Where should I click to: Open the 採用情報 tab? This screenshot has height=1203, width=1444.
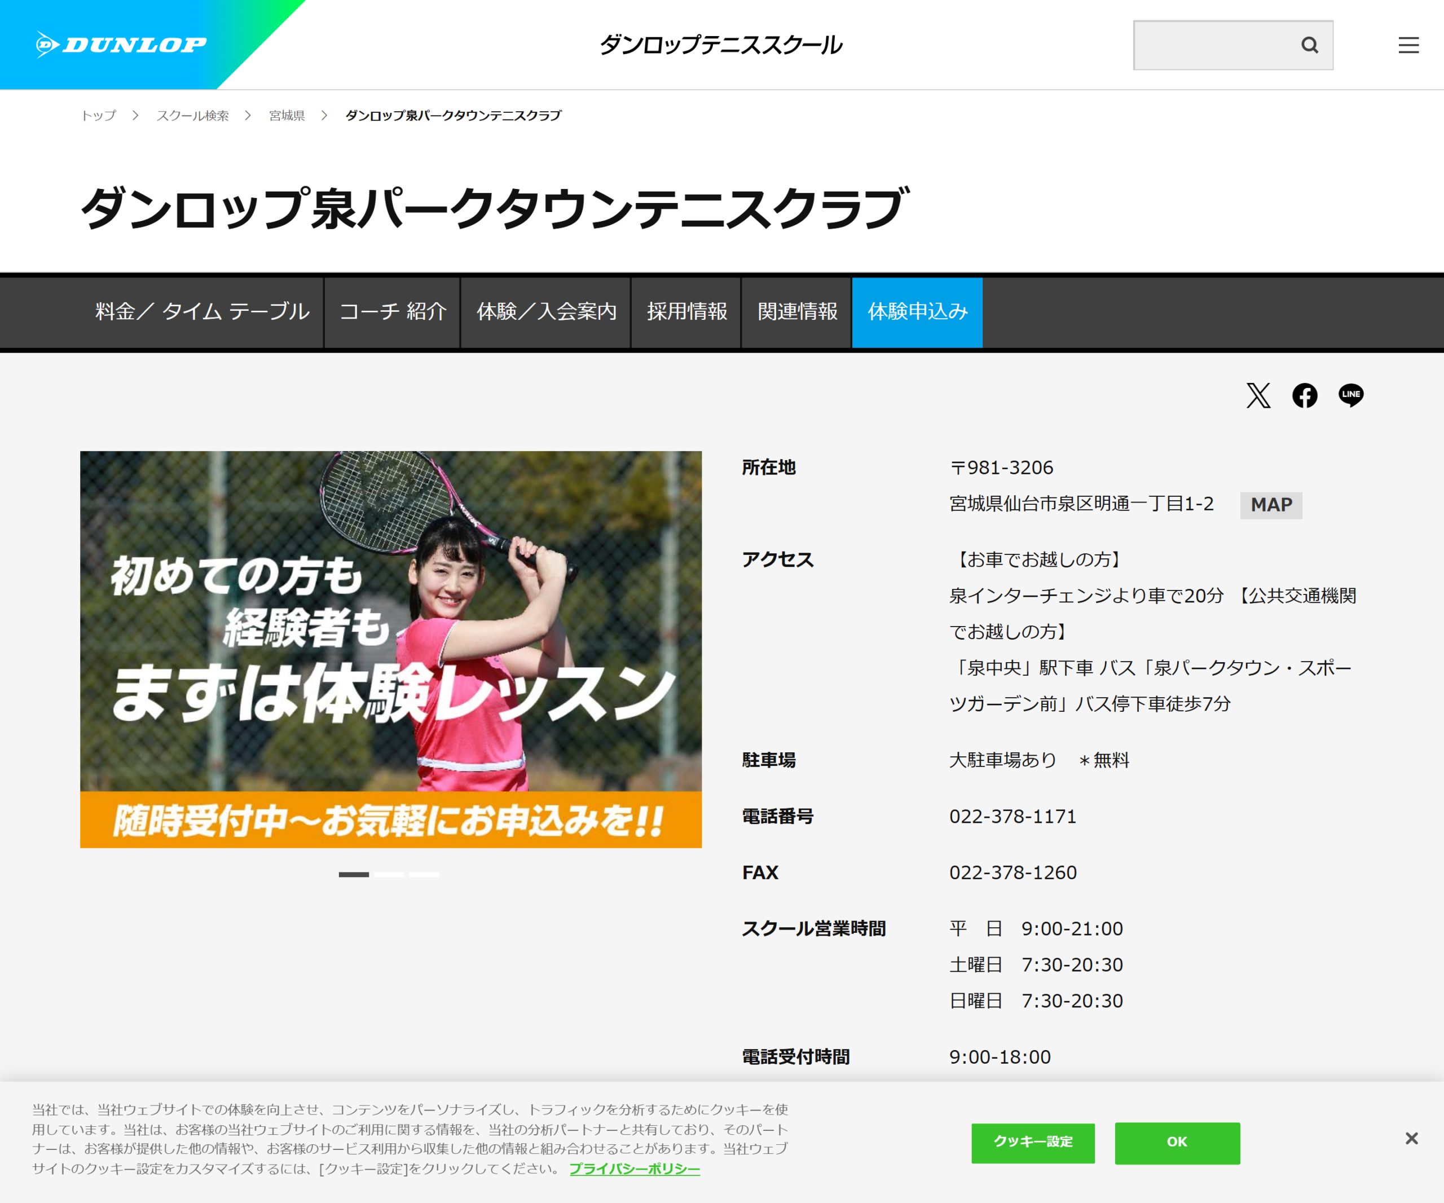[686, 312]
